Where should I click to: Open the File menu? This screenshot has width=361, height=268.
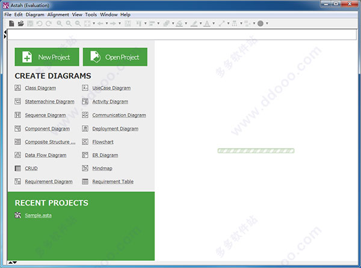coord(8,14)
